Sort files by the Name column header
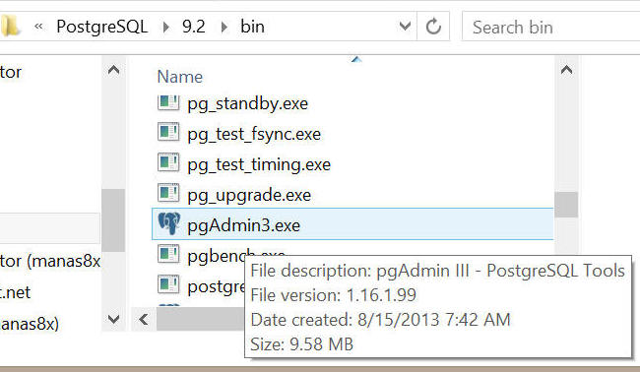The width and height of the screenshot is (640, 372). [179, 77]
